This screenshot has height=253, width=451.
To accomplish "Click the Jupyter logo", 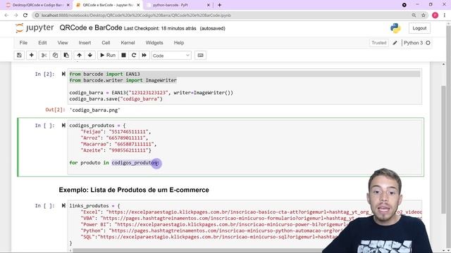I will click(35, 28).
